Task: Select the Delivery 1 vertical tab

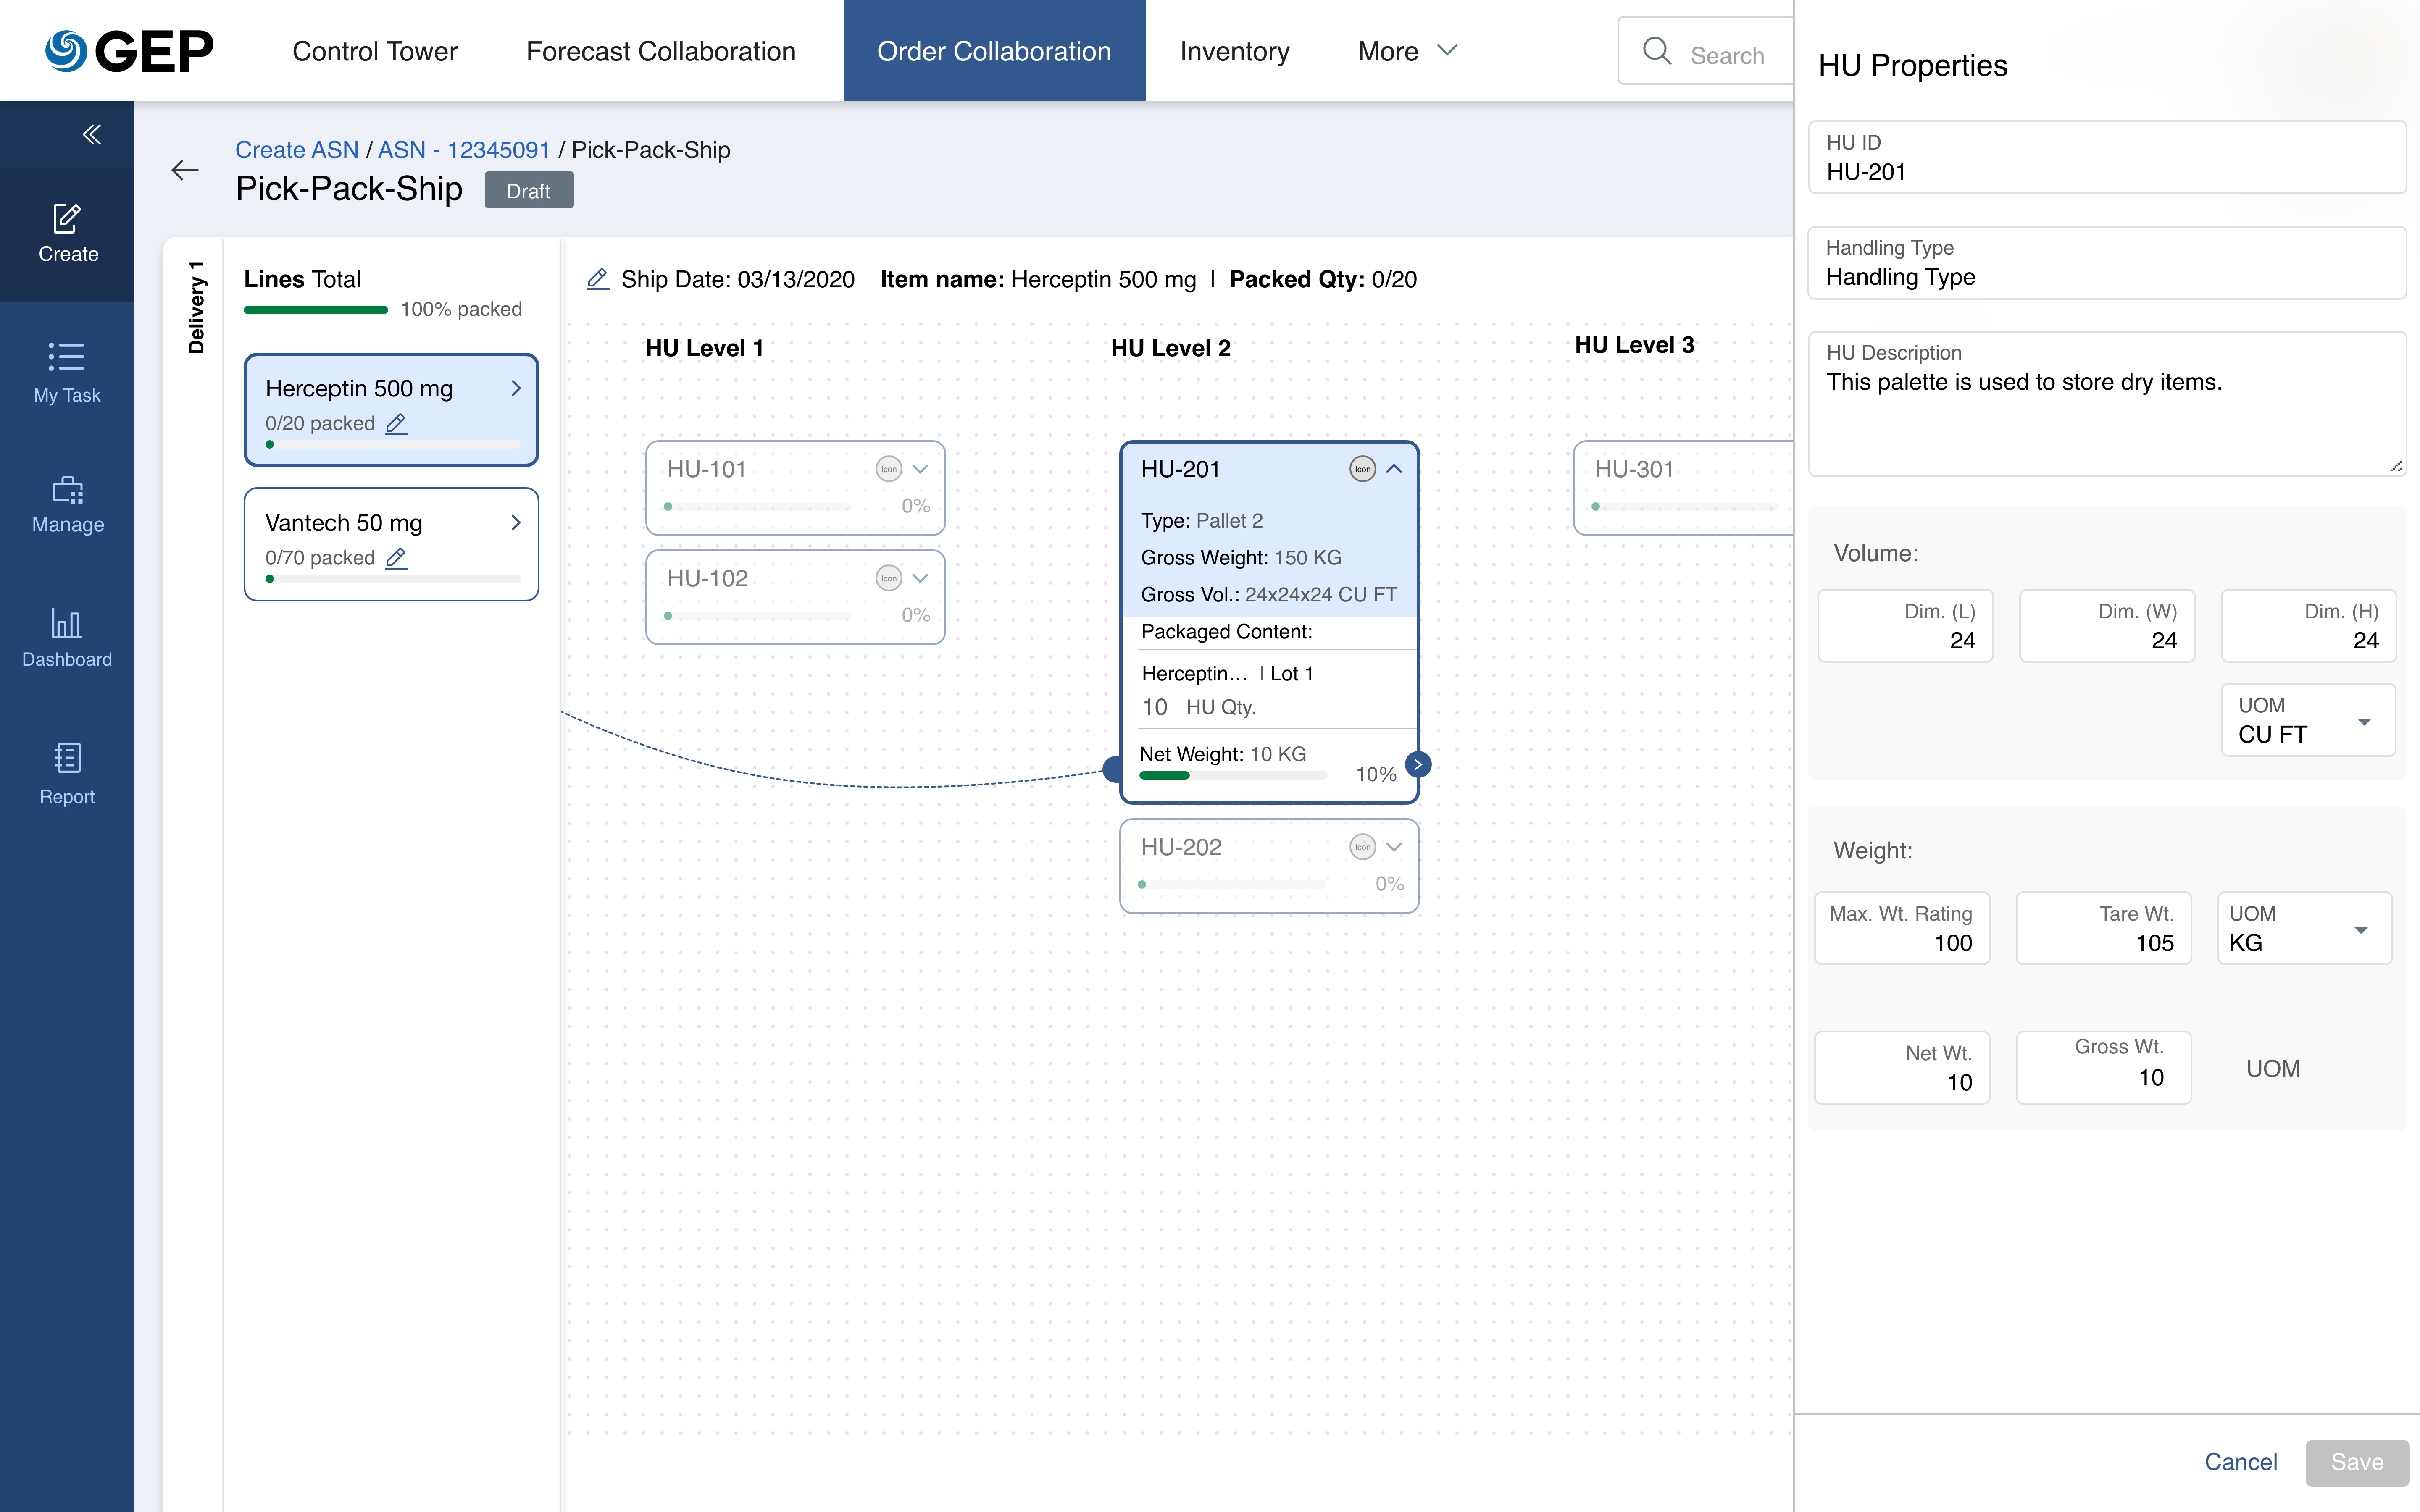Action: click(196, 307)
